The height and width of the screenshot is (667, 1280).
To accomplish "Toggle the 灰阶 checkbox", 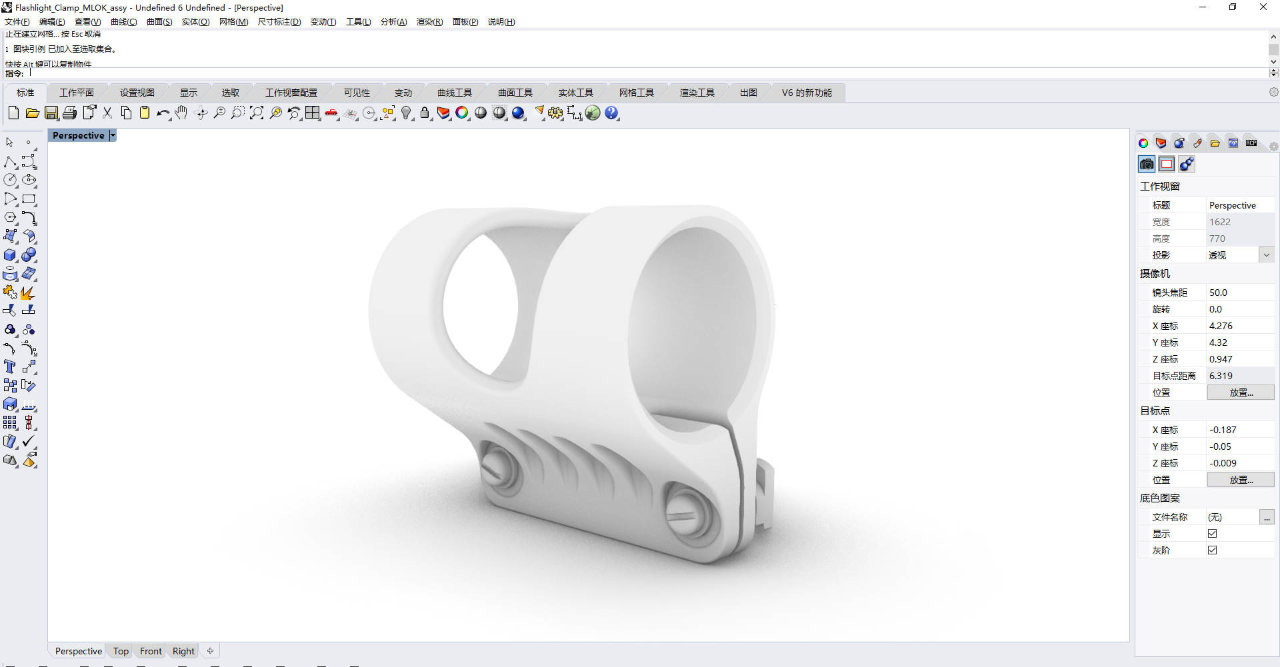I will coord(1212,550).
